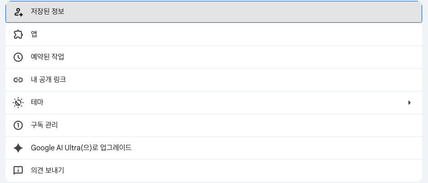Image resolution: width=428 pixels, height=183 pixels.
Task: Click empty space in 구독 관리 row
Action: [x=250, y=125]
